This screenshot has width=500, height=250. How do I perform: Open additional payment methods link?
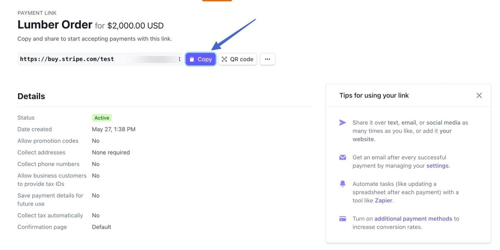[x=413, y=219]
